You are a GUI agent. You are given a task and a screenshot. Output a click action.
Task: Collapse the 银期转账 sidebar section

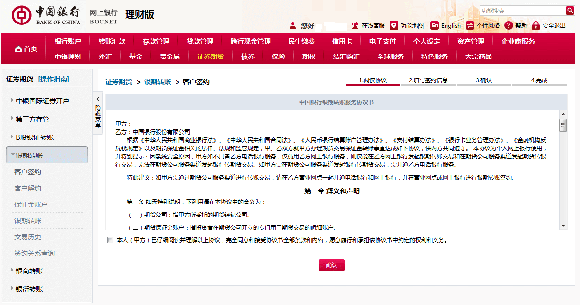[x=46, y=155]
